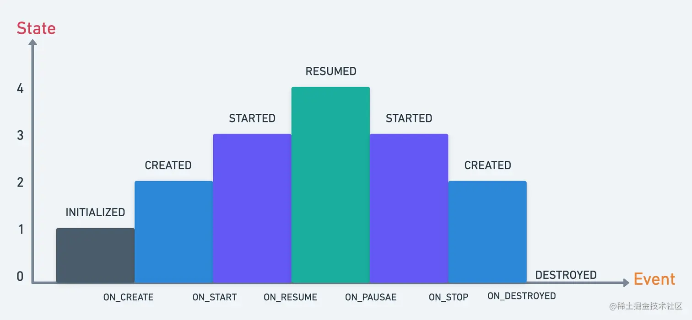Screen dimensions: 692x320
Task: Click the right blue CREATED bar
Action: [487, 232]
